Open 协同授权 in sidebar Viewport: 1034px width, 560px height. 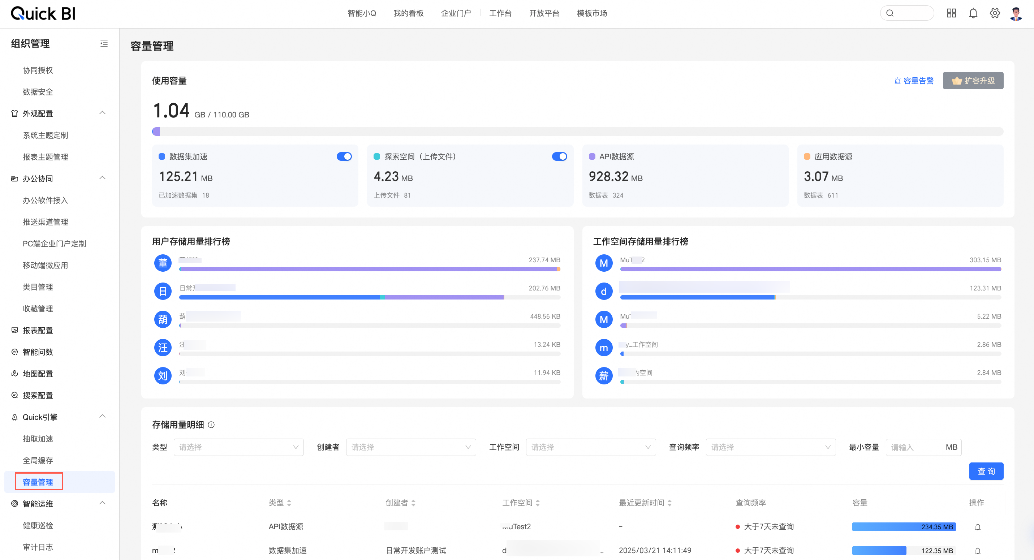pyautogui.click(x=38, y=70)
